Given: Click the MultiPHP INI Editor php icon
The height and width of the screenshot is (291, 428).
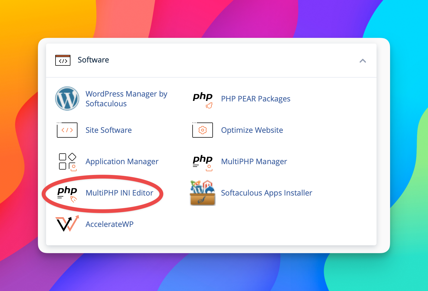Looking at the screenshot, I should pyautogui.click(x=67, y=194).
